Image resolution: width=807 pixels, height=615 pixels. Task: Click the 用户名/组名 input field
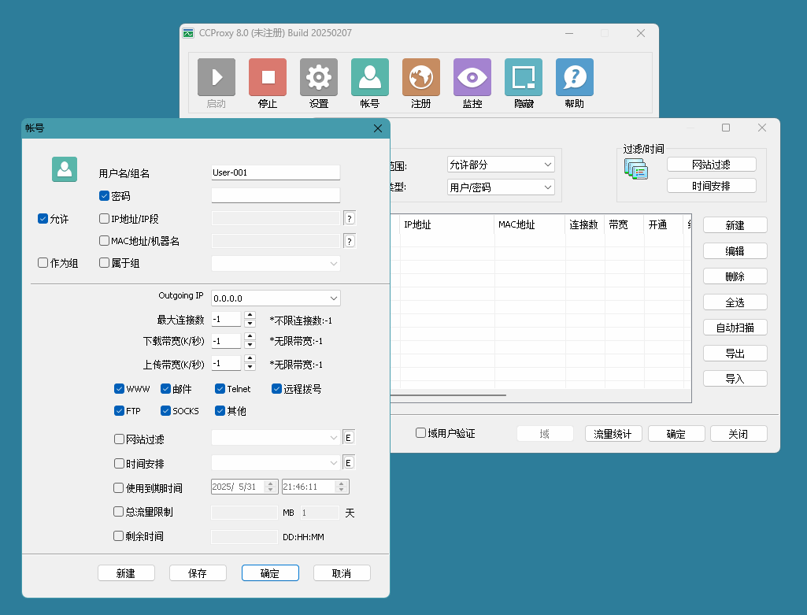coord(276,172)
